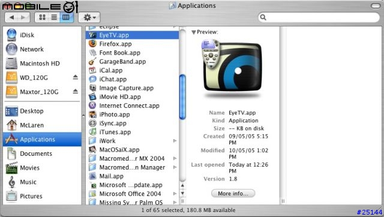Click the iPhoto.app icon
The height and width of the screenshot is (217, 384).
click(x=92, y=114)
